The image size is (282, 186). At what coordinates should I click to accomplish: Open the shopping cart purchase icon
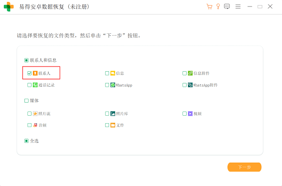coord(209,7)
